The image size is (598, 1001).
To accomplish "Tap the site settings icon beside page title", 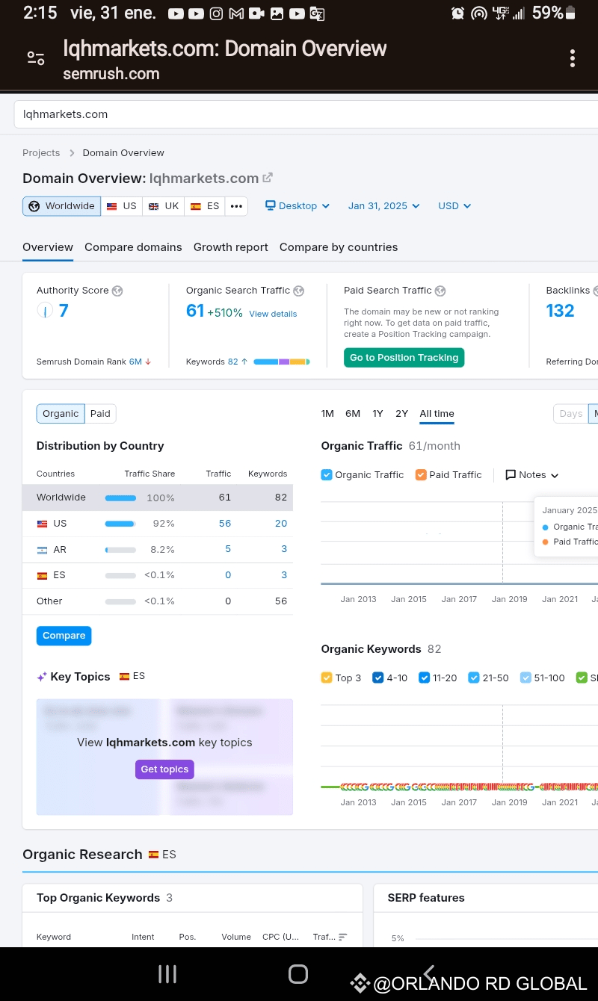I will 36,59.
